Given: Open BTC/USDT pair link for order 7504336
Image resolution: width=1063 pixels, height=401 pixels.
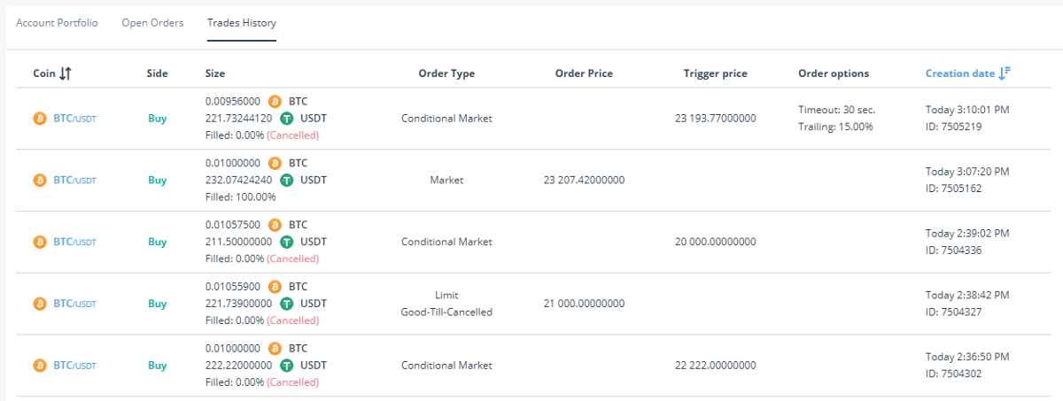Looking at the screenshot, I should [74, 242].
